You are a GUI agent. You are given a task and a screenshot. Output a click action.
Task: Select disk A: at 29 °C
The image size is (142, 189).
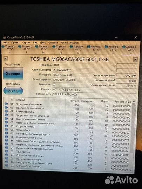(x=59, y=49)
